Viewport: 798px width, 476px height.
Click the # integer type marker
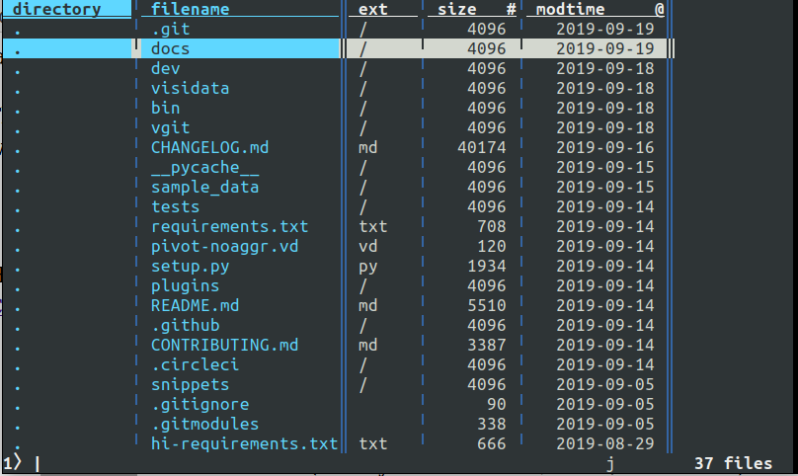click(x=511, y=9)
